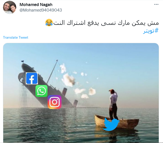Click the man standing in the rowboat
Screen dimensions: 163x143
coord(113,104)
